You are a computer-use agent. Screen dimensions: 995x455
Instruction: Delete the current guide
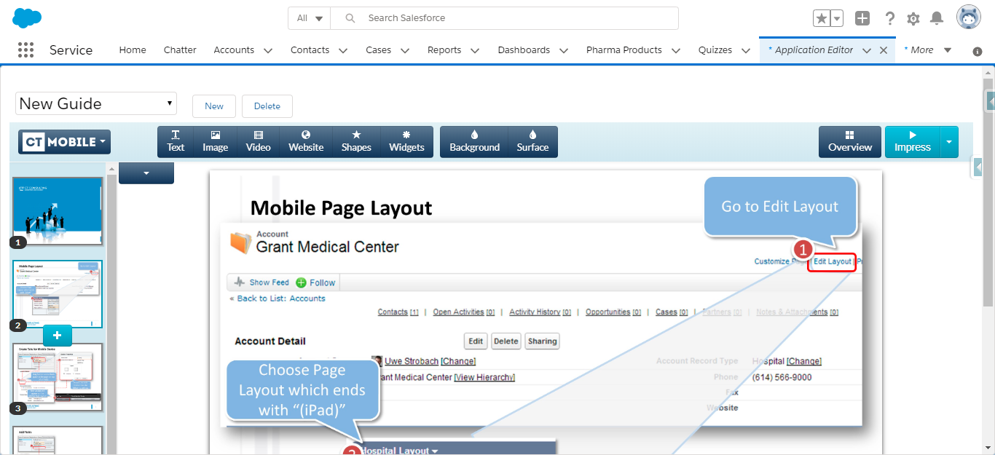[267, 106]
